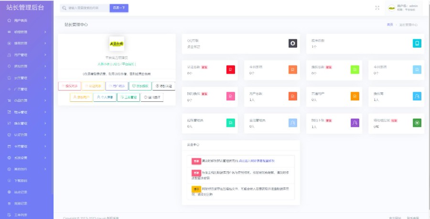Expand the 卡密管理 sidebar chevron

[45, 146]
